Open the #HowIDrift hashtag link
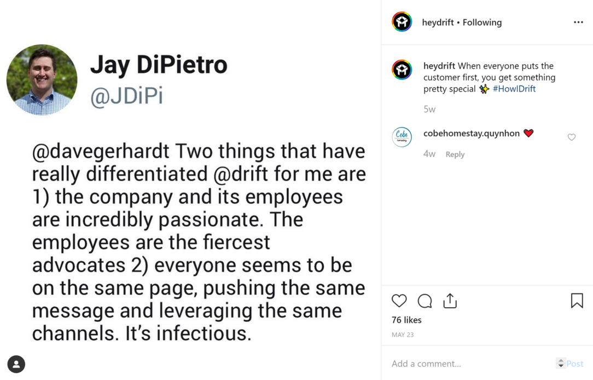 point(513,89)
